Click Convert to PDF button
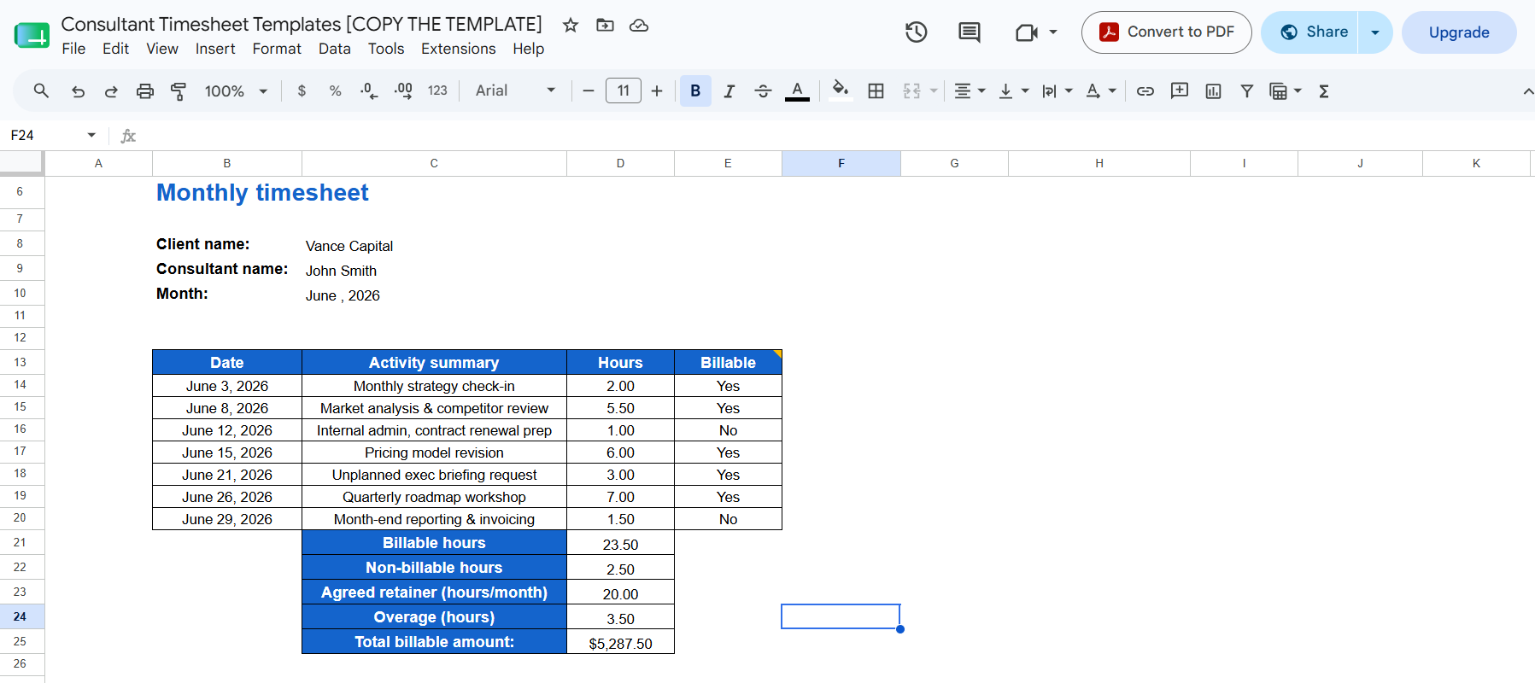This screenshot has height=683, width=1535. click(x=1167, y=32)
